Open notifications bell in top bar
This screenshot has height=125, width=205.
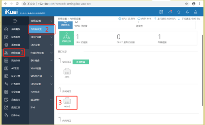(187, 12)
